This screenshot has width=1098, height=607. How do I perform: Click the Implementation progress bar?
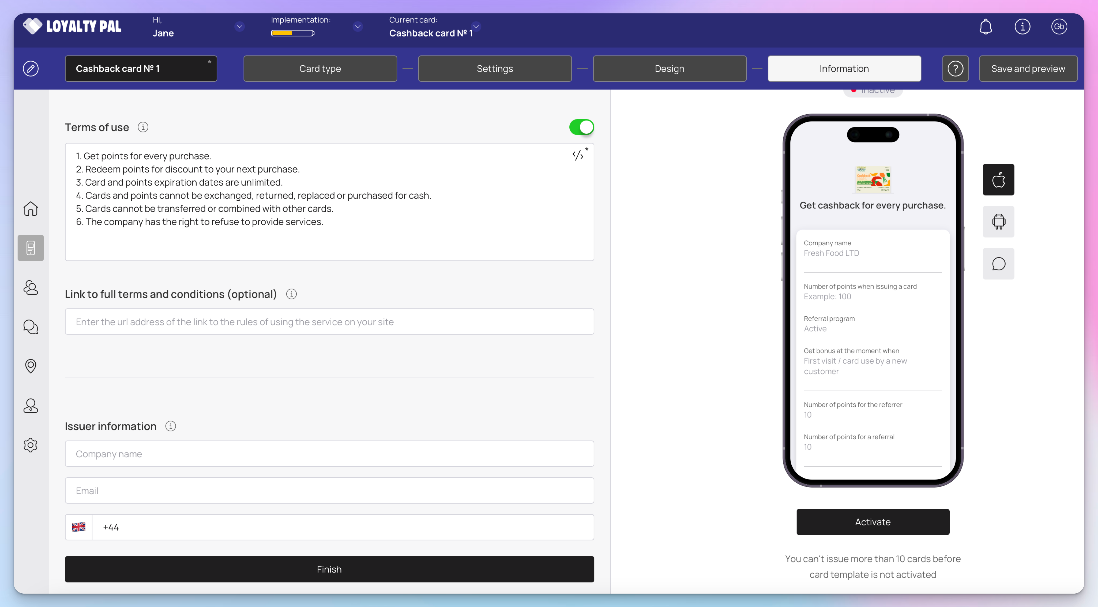(292, 33)
